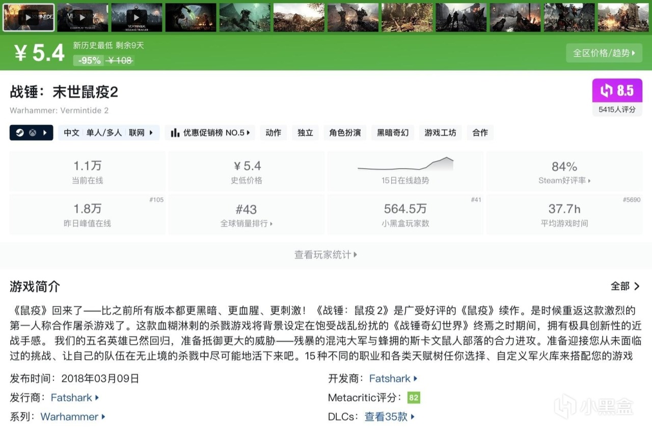The width and height of the screenshot is (652, 430).
Task: Open 查看35款 DLC list
Action: click(390, 417)
